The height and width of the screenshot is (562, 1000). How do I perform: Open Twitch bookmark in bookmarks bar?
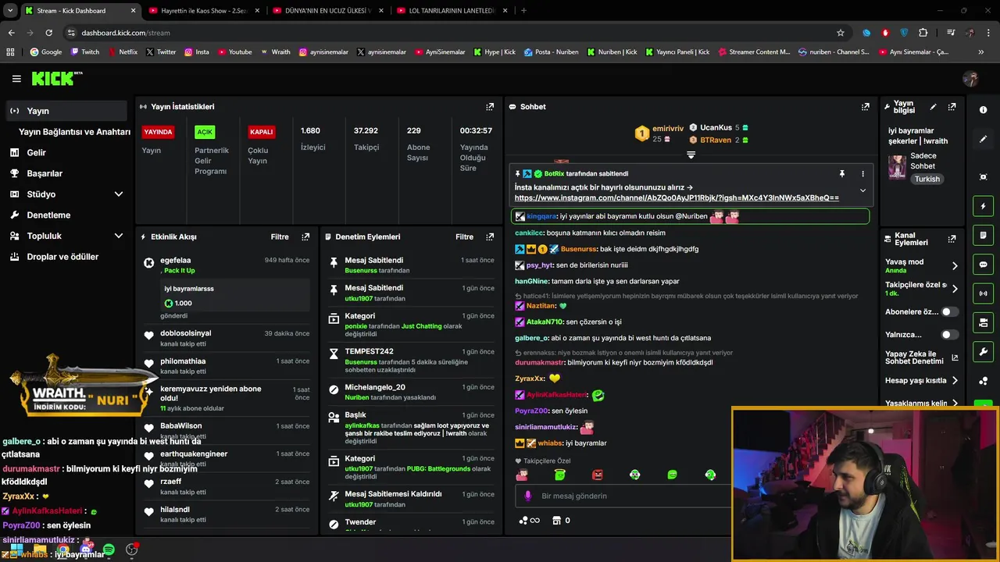tap(85, 52)
